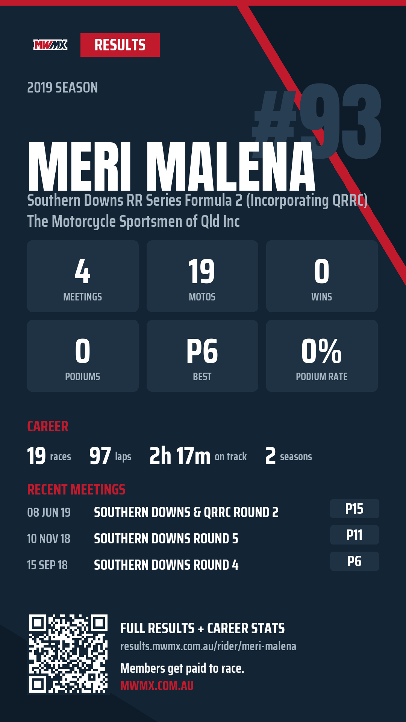Screen dimensions: 406x722
Task: Open Southern Downs Round 5 meeting
Action: pyautogui.click(x=166, y=538)
